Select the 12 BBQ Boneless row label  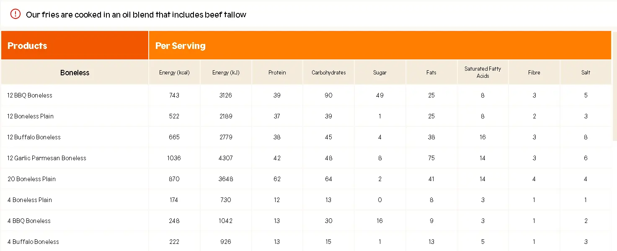tap(30, 95)
